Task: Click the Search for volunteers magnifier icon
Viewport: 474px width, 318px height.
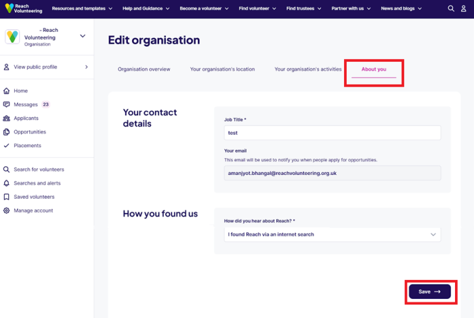Action: 6,170
